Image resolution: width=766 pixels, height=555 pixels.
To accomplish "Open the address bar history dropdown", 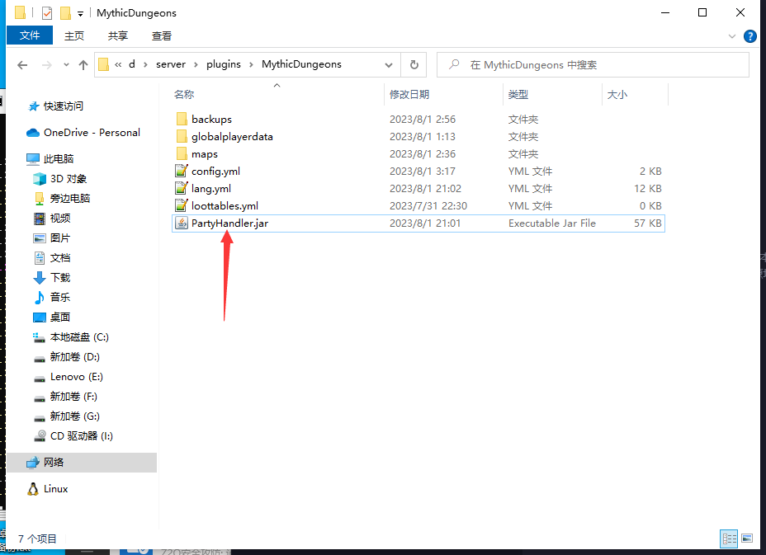I will pos(388,64).
